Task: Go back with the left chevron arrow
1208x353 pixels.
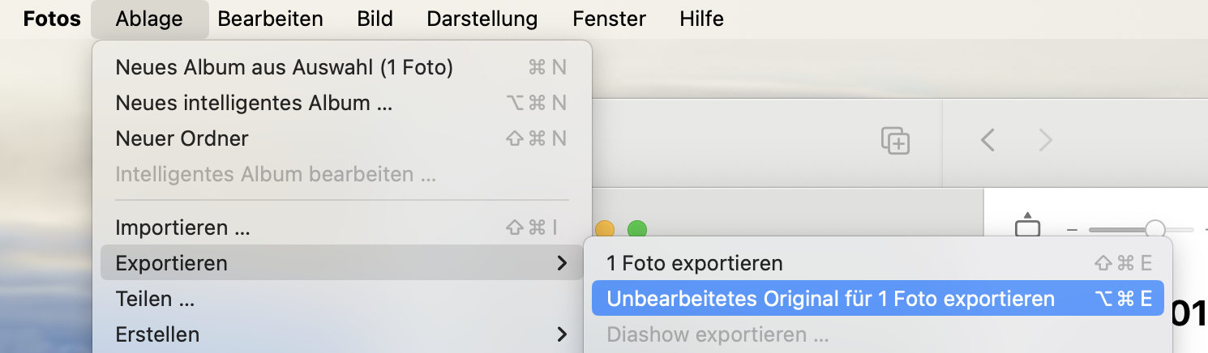Action: tap(987, 141)
